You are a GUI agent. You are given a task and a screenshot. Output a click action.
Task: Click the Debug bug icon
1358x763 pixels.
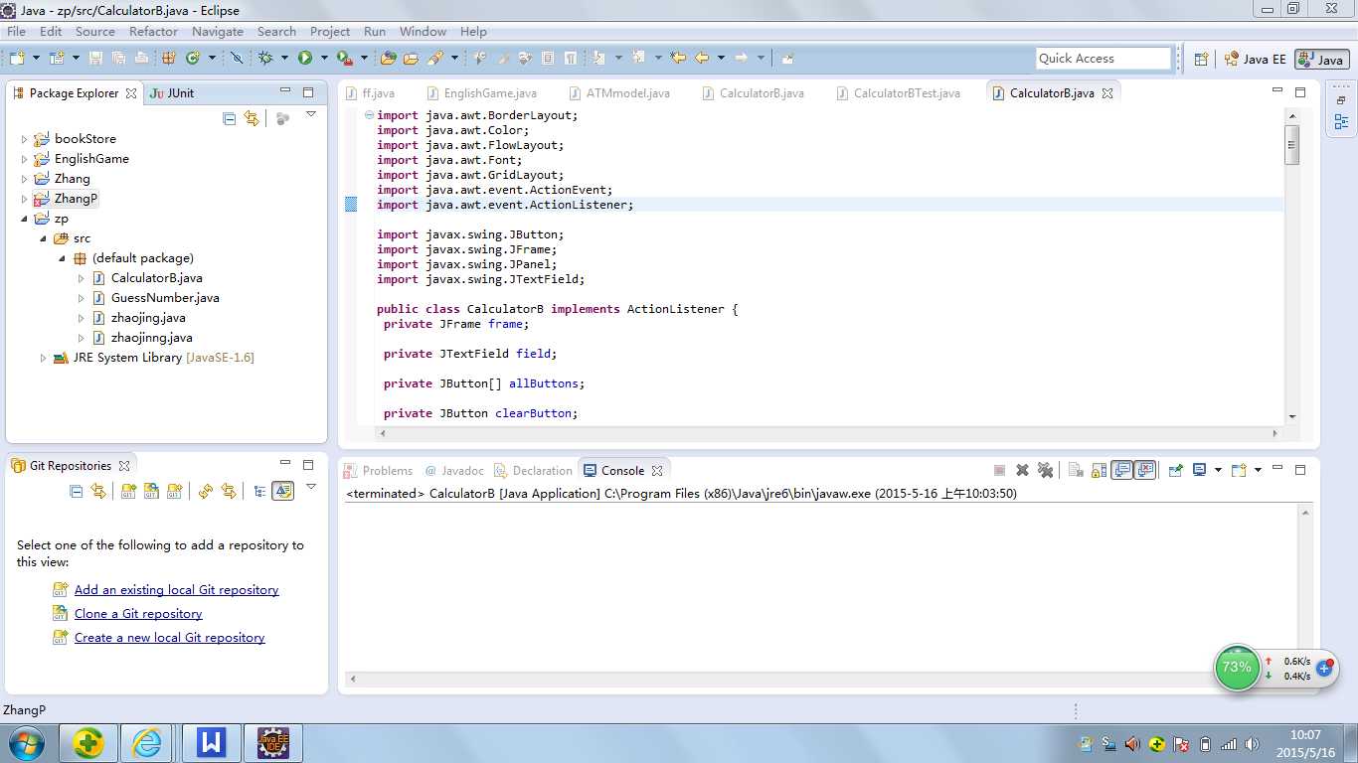tap(265, 59)
